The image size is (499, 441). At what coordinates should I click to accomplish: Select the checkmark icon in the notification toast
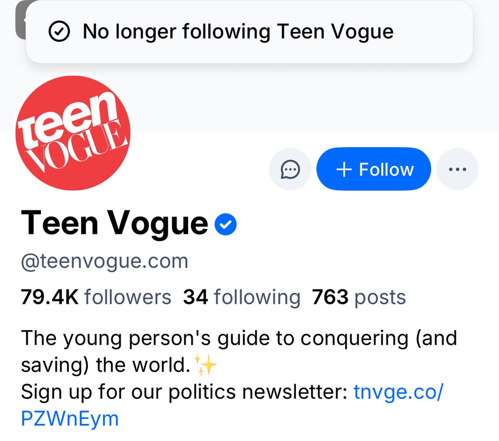(60, 31)
